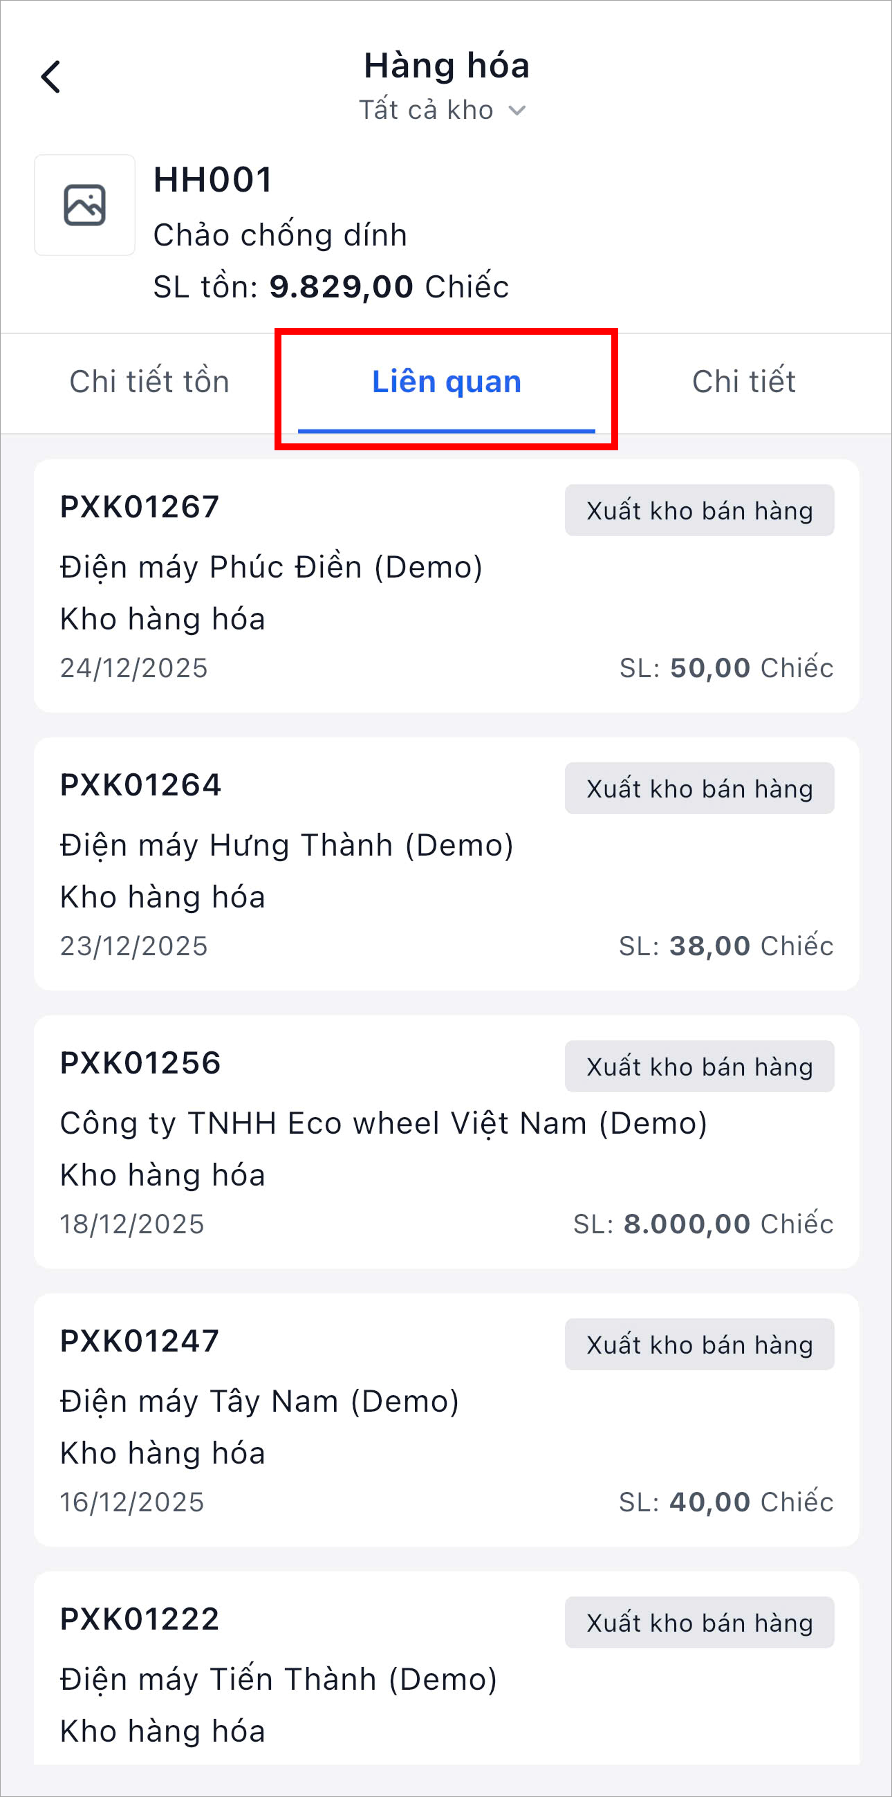Image resolution: width=892 pixels, height=1797 pixels.
Task: Tap the product image placeholder icon
Action: pos(84,205)
